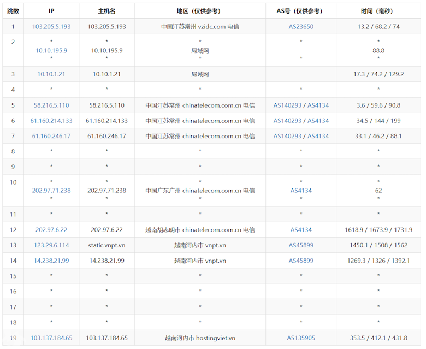Image resolution: width=426 pixels, height=349 pixels.
Task: Open IP link 61.160.214.133
Action: coord(51,121)
